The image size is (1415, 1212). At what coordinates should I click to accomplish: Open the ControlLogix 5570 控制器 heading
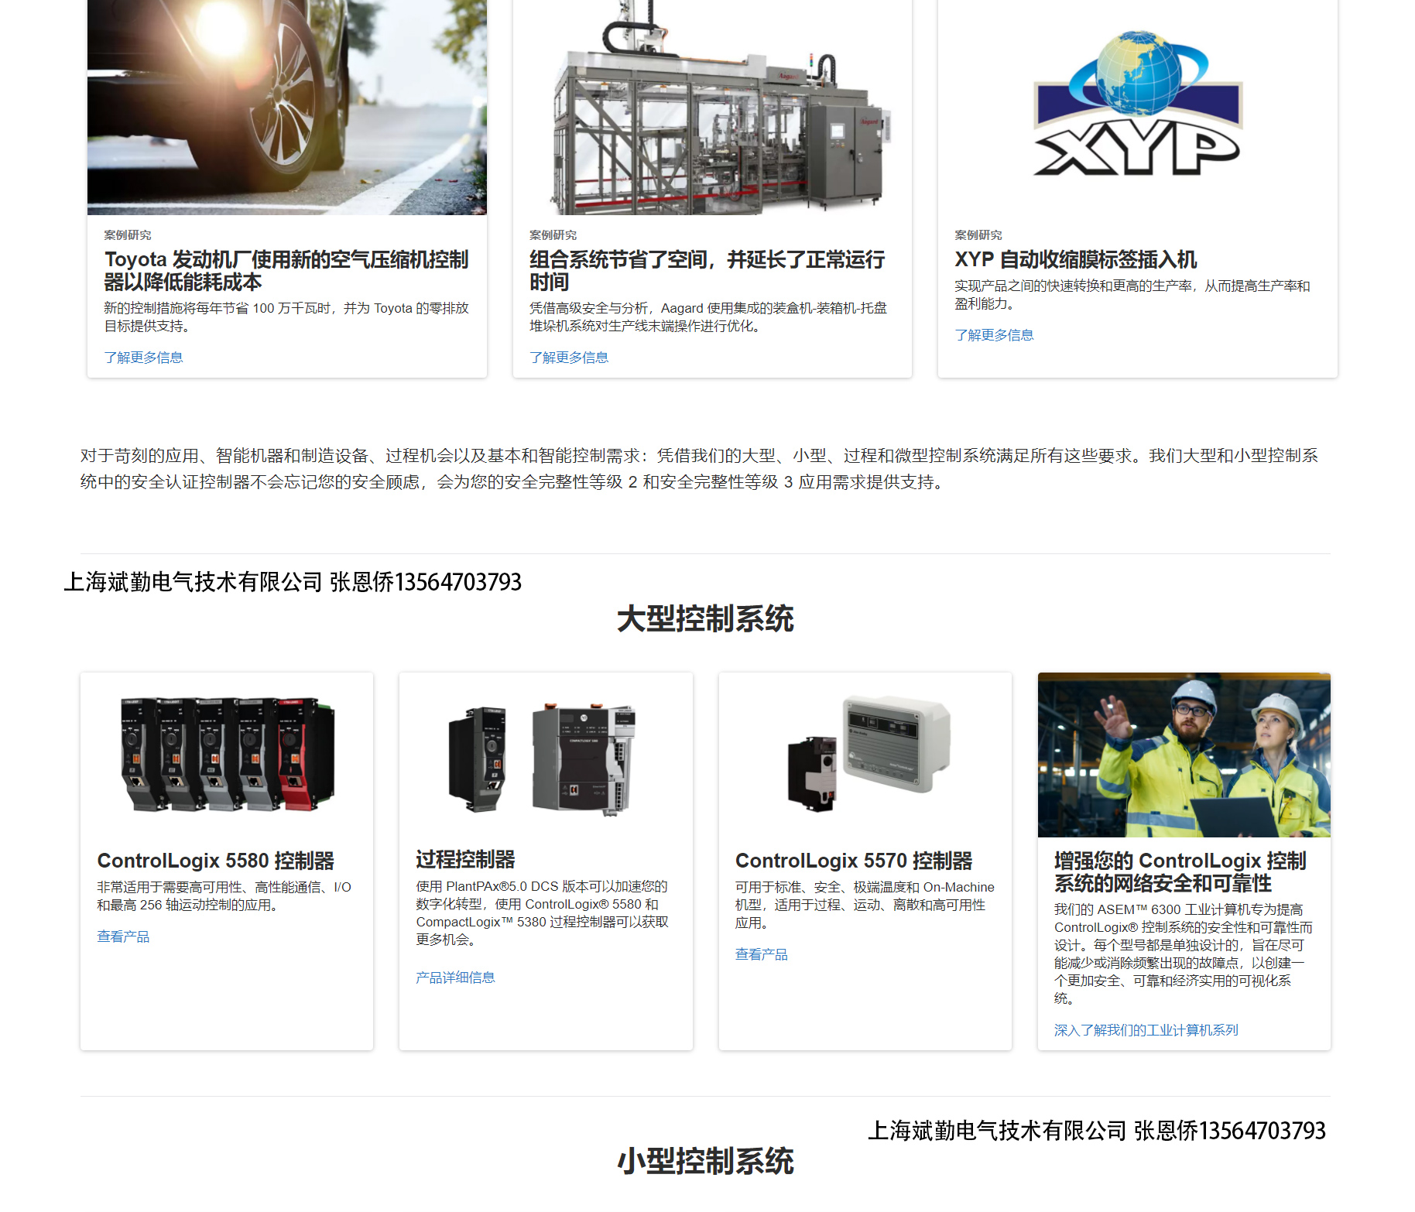click(x=854, y=861)
